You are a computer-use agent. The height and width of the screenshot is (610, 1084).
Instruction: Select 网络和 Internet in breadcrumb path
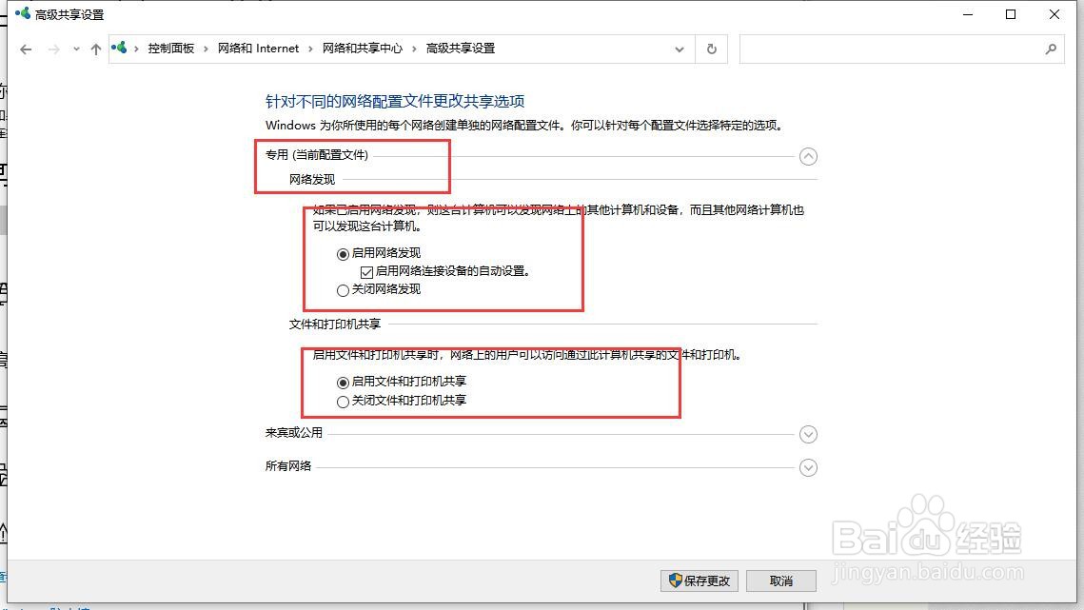[258, 47]
